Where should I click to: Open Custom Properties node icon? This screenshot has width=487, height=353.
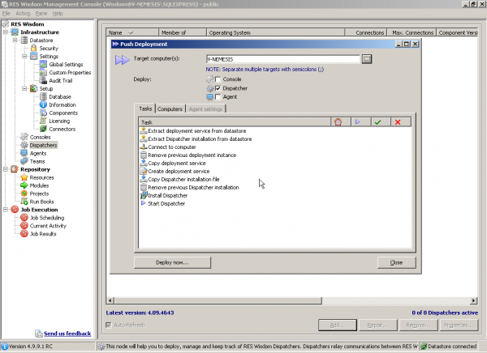[x=44, y=72]
